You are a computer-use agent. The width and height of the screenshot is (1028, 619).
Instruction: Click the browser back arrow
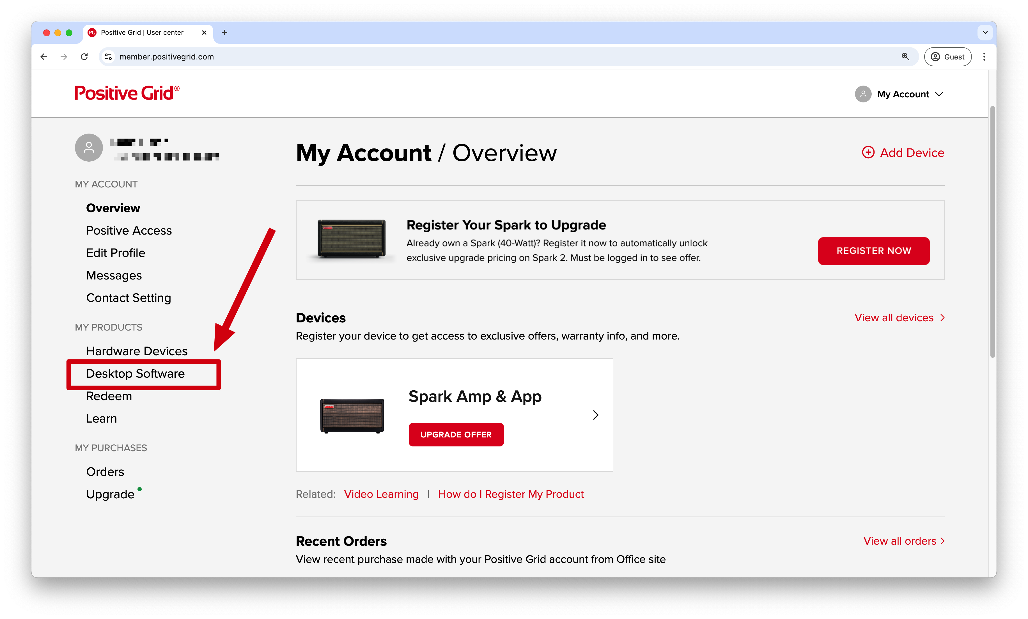(x=44, y=57)
